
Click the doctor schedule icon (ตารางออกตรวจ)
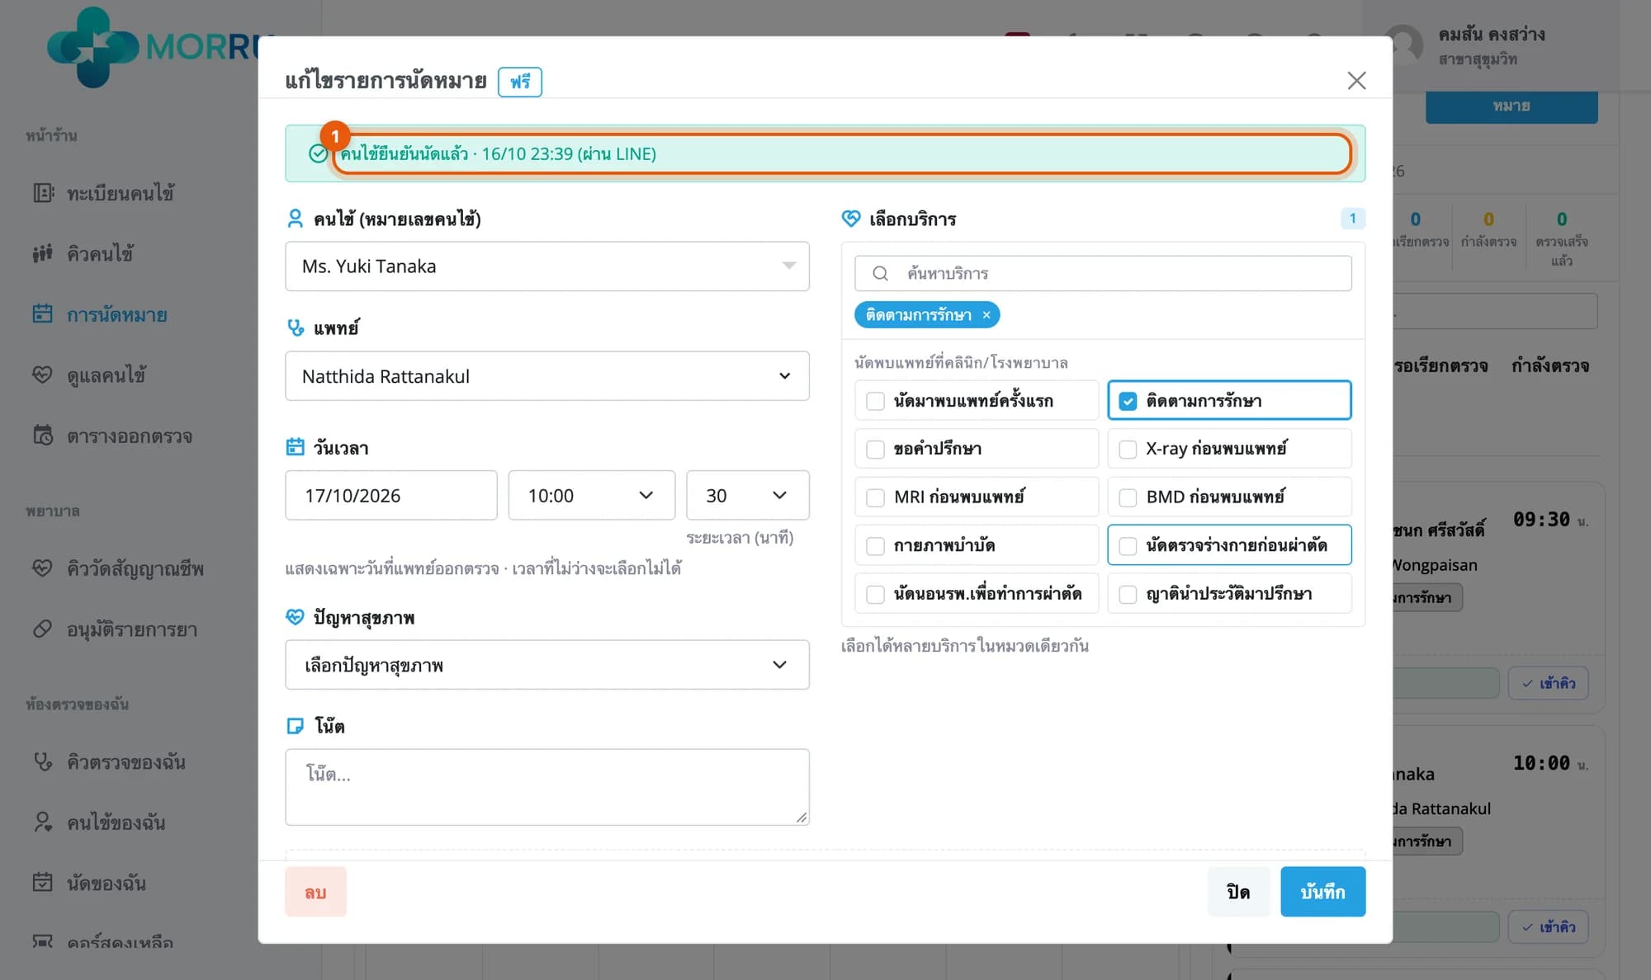[43, 436]
